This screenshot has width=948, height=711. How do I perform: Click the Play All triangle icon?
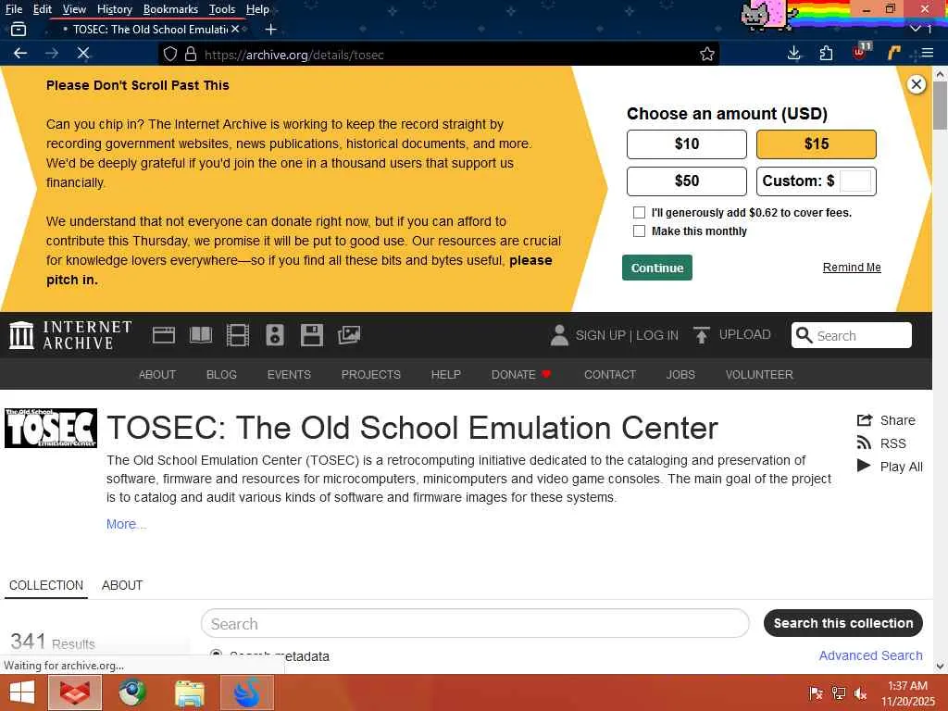point(864,466)
